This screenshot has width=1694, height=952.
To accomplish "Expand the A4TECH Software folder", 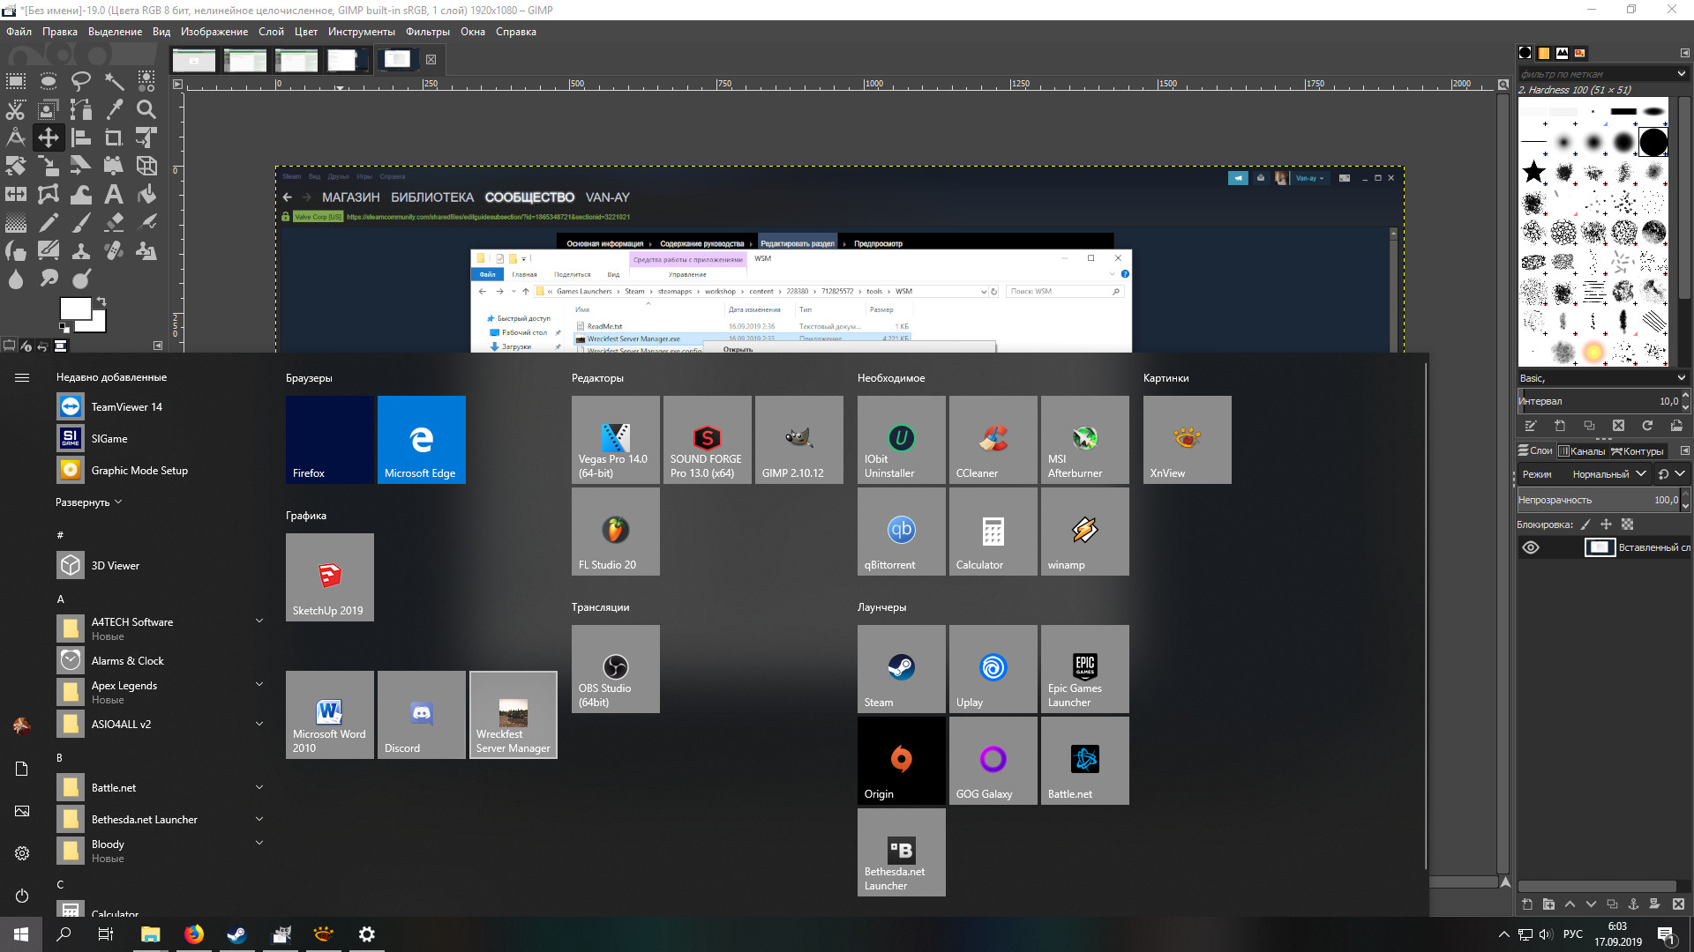I will pyautogui.click(x=259, y=621).
